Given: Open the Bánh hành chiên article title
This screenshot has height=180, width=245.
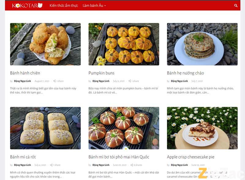Looking at the screenshot, I should (x=25, y=73).
